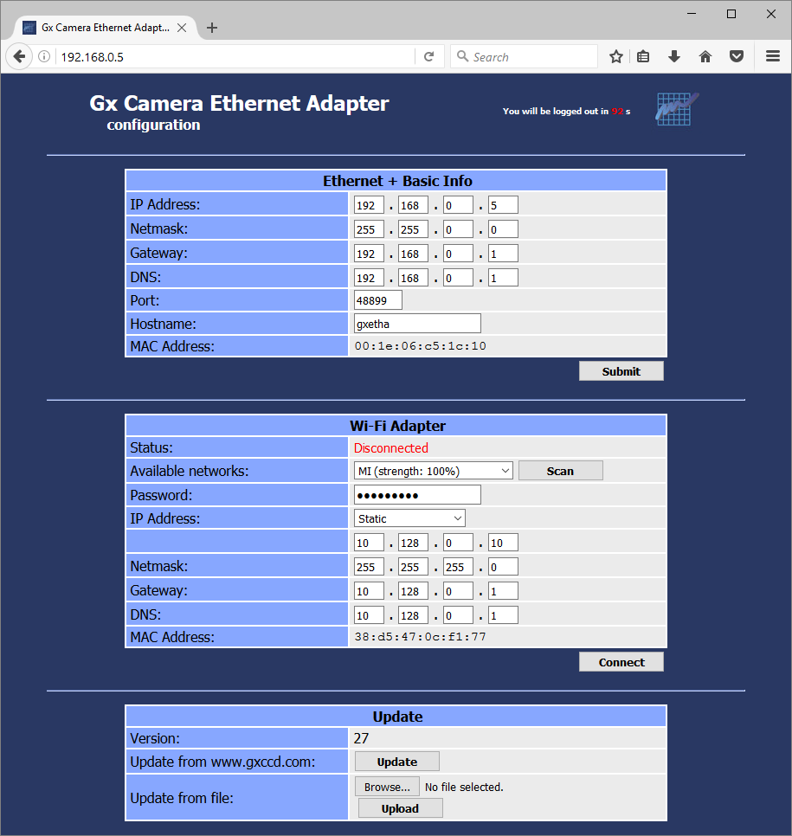Minimize the browser window

(x=692, y=14)
